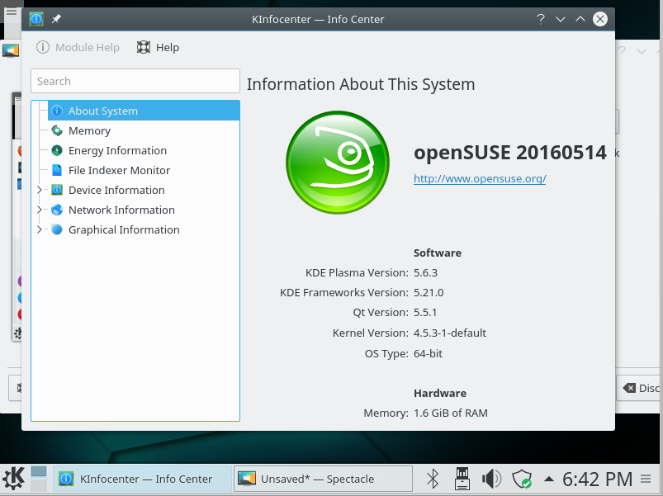Screen dimensions: 663x496
Task: Expand the Network Information branch
Action: 40,210
